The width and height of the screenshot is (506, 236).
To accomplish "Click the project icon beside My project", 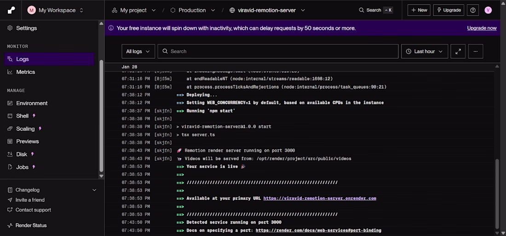I will pos(115,10).
